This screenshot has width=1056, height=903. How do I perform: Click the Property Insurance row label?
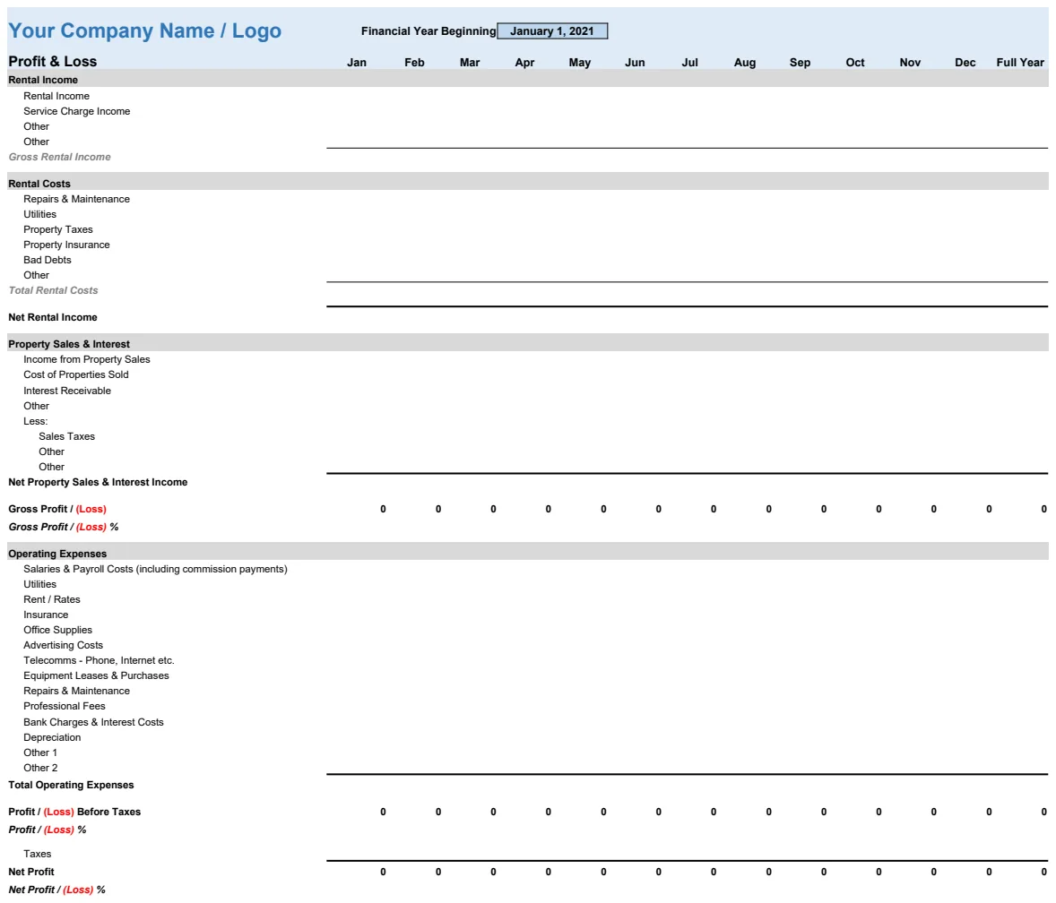pyautogui.click(x=66, y=245)
